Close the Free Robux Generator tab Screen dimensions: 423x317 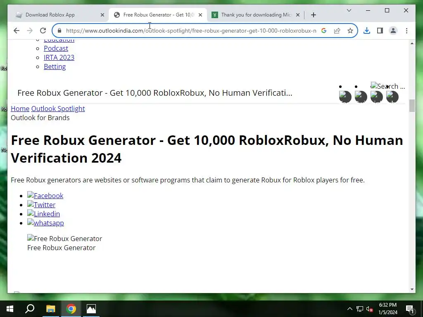[200, 15]
